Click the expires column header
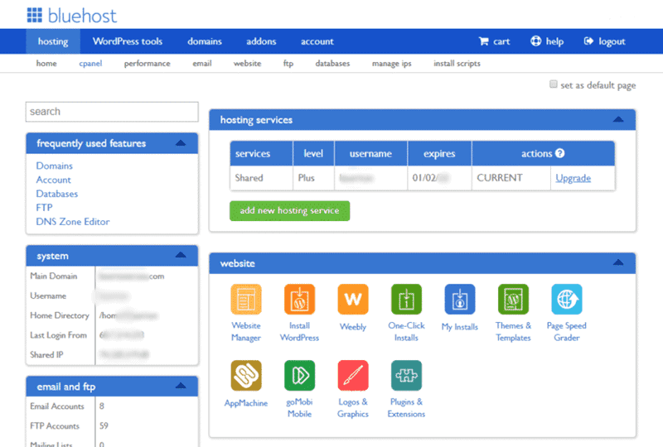This screenshot has height=447, width=663. click(x=439, y=153)
